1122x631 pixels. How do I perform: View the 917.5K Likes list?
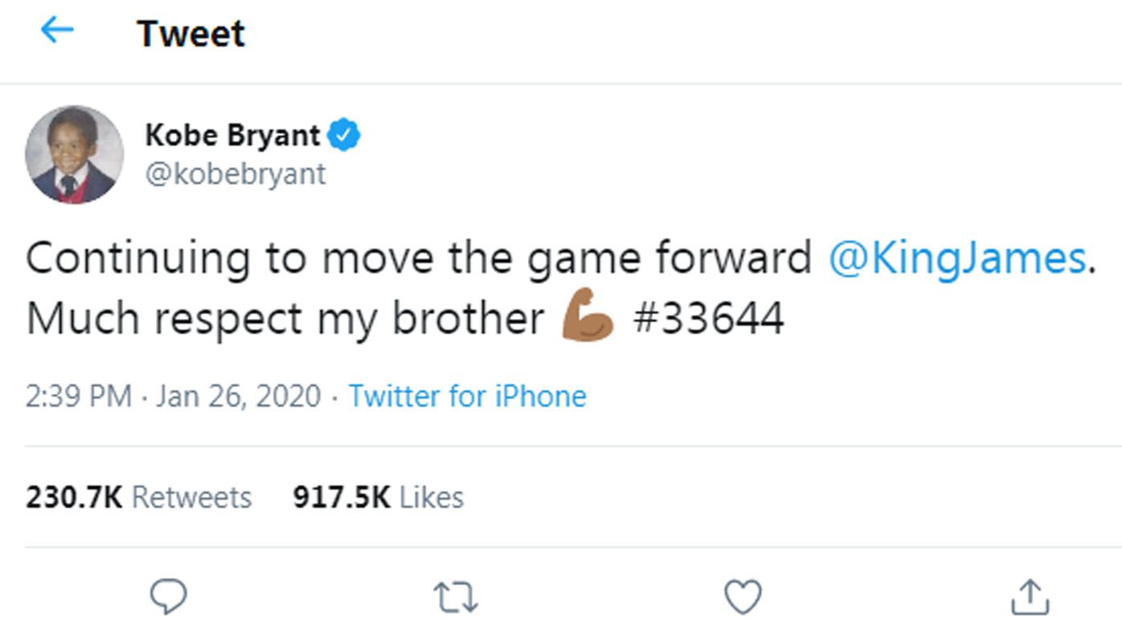click(378, 497)
